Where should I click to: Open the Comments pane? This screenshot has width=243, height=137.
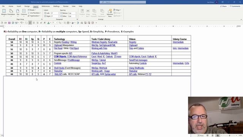[235, 6]
